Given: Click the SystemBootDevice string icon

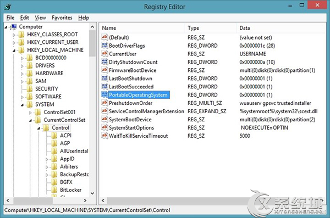Looking at the screenshot, I should click(x=105, y=119).
